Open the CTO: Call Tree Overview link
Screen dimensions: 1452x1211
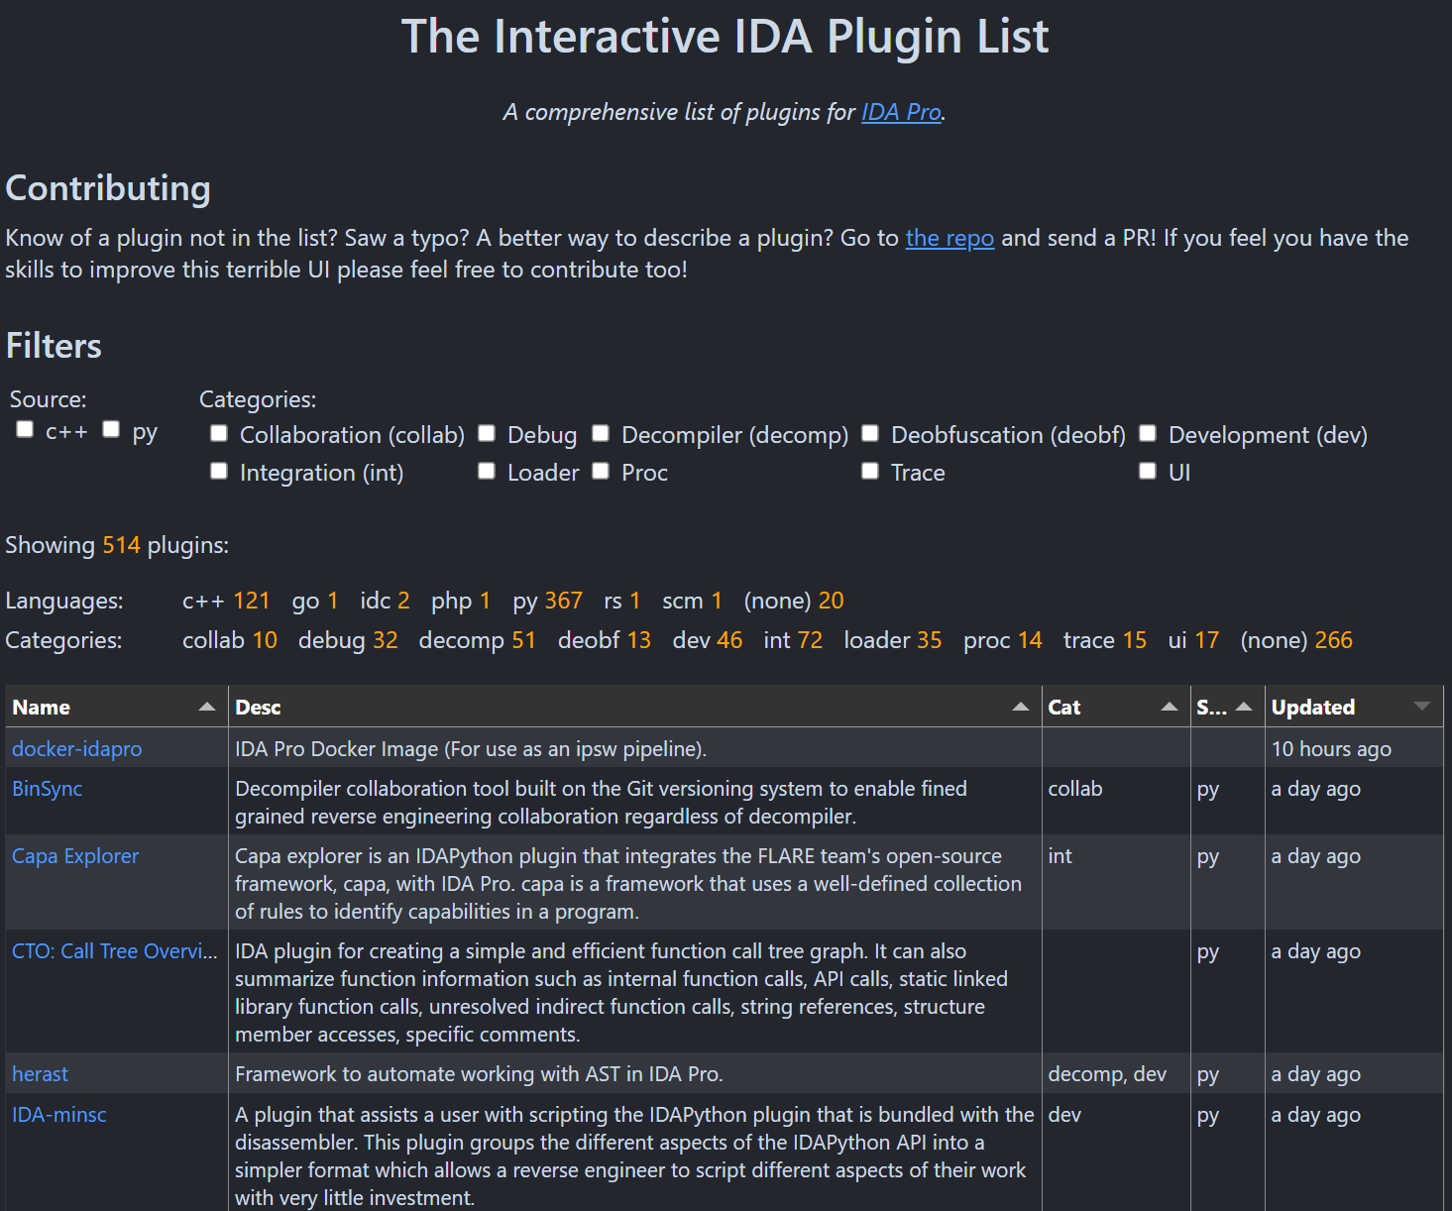114,951
